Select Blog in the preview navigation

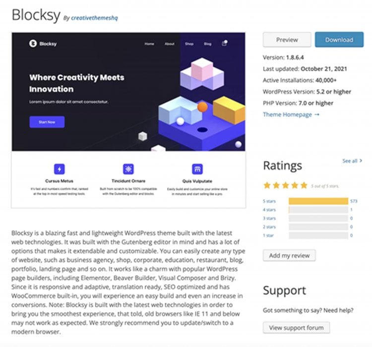[x=208, y=44]
